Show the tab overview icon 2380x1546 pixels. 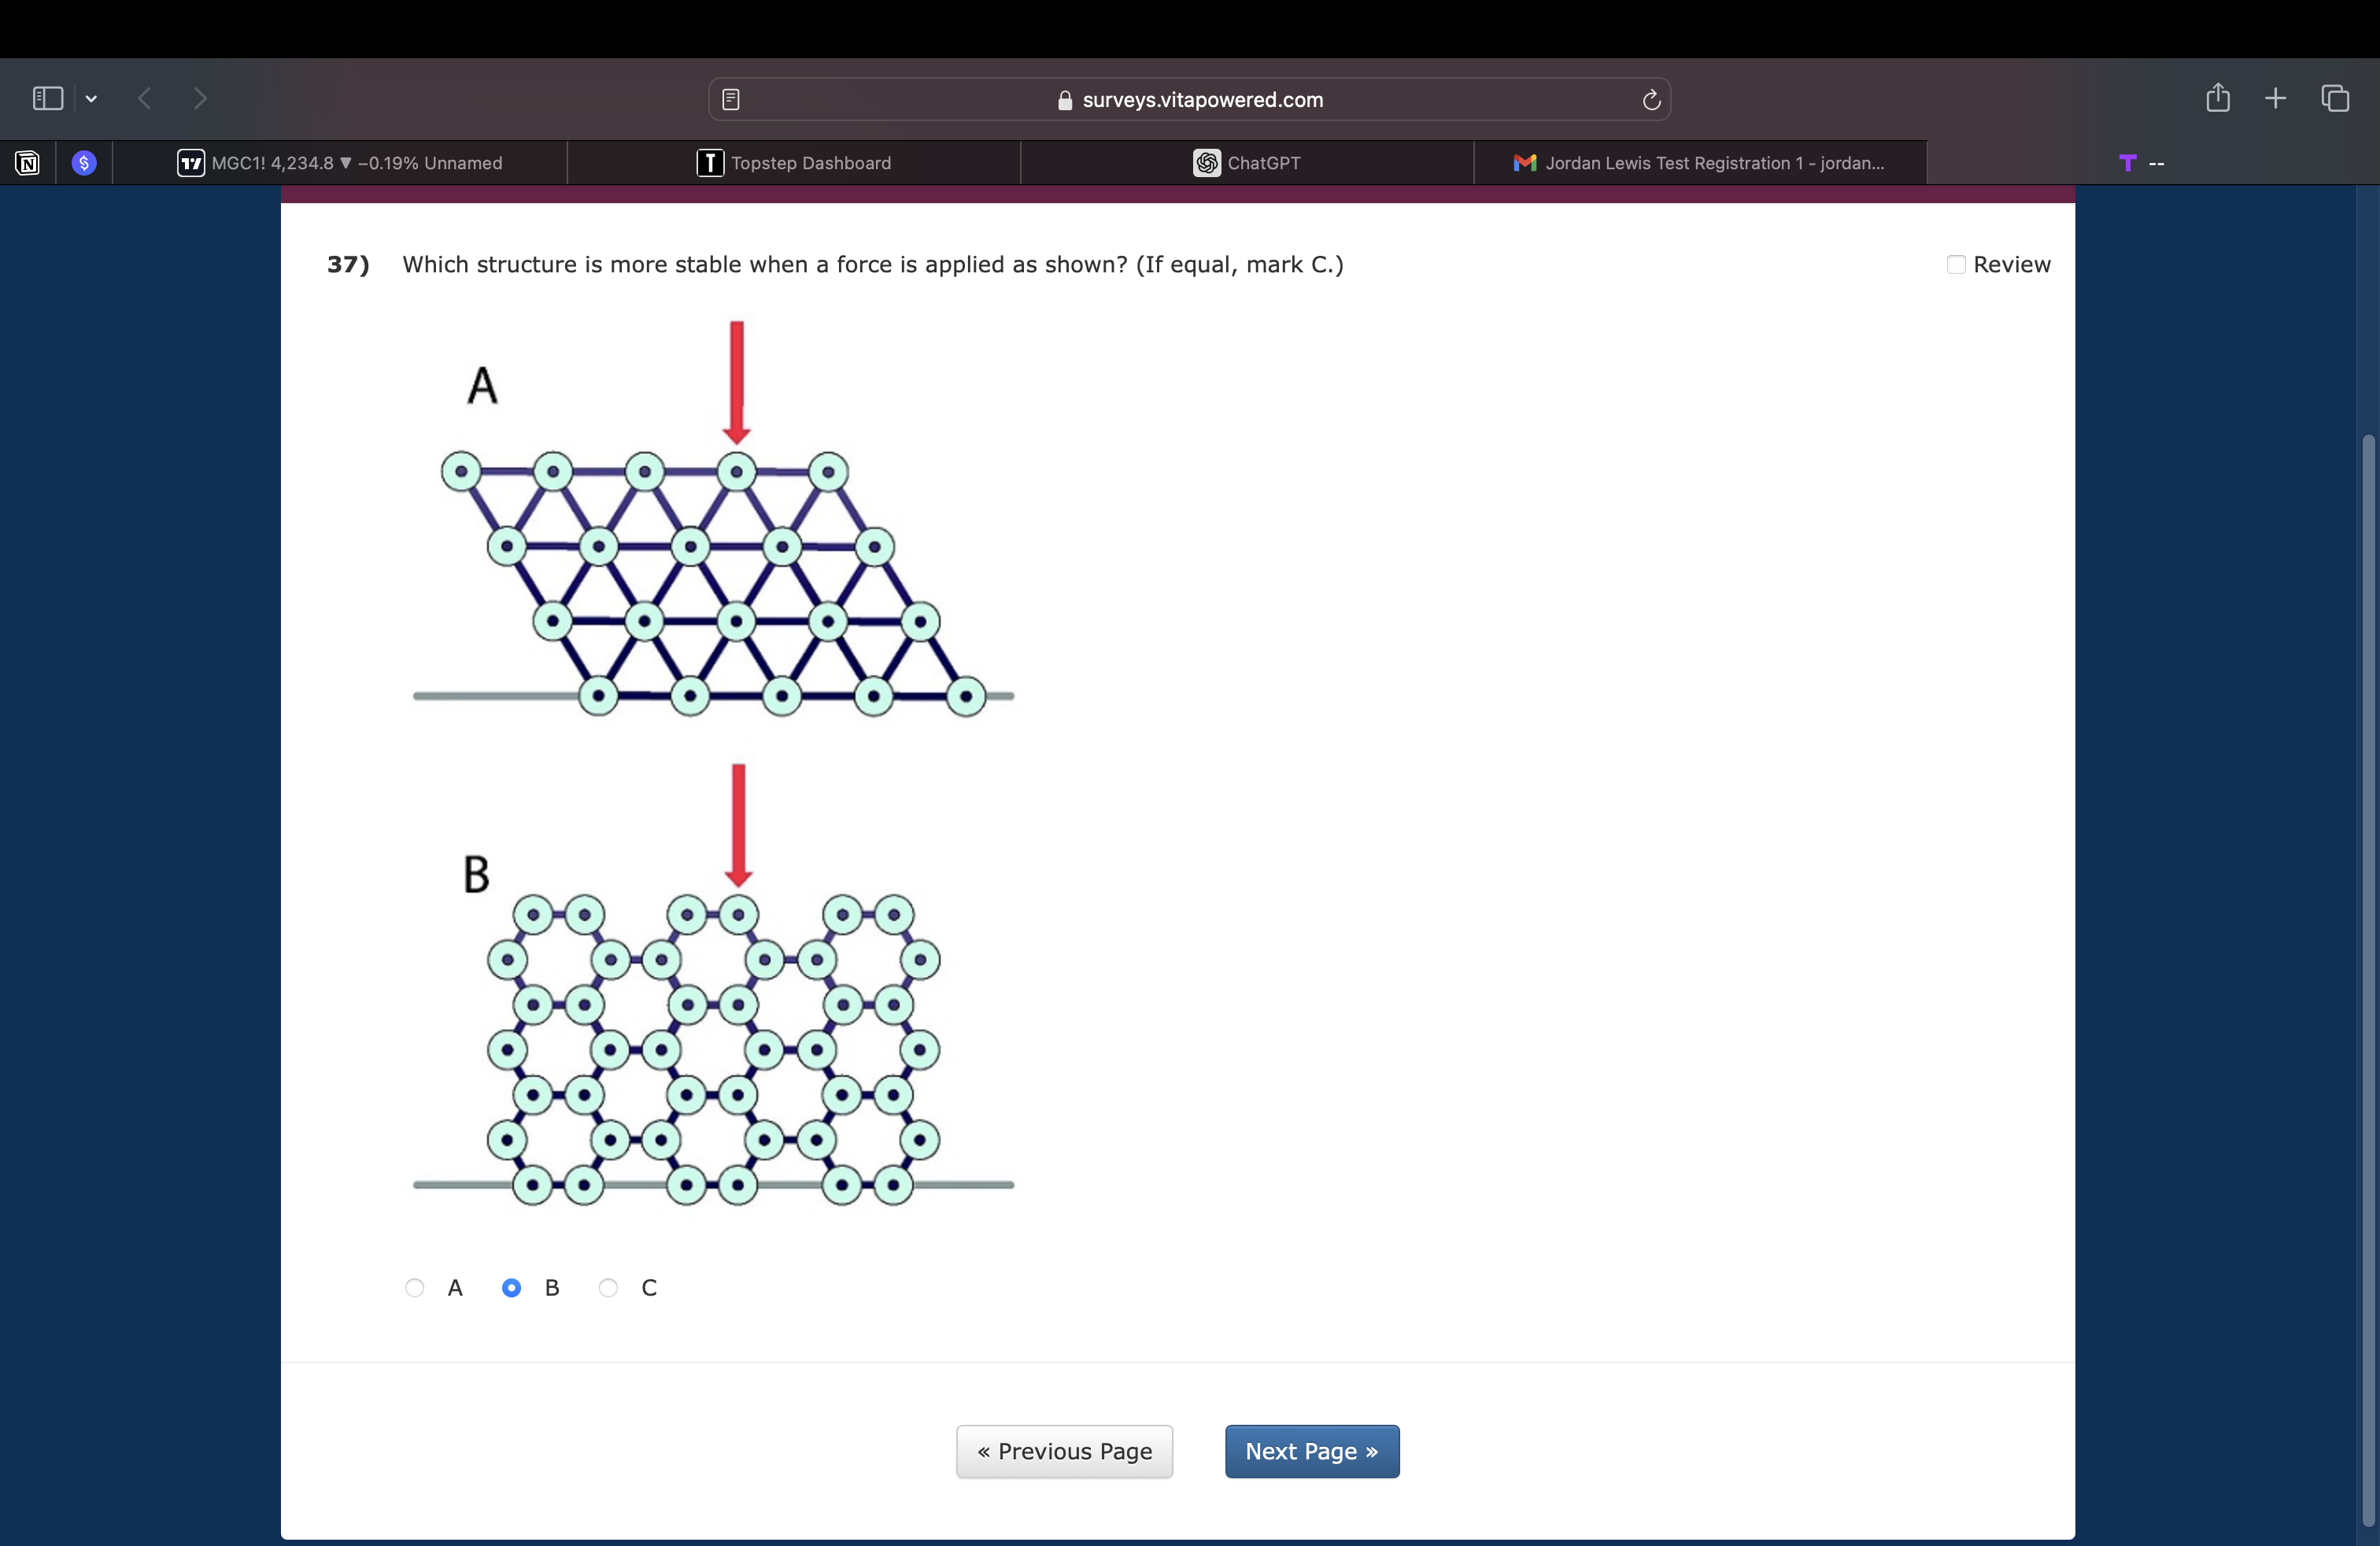[2335, 98]
